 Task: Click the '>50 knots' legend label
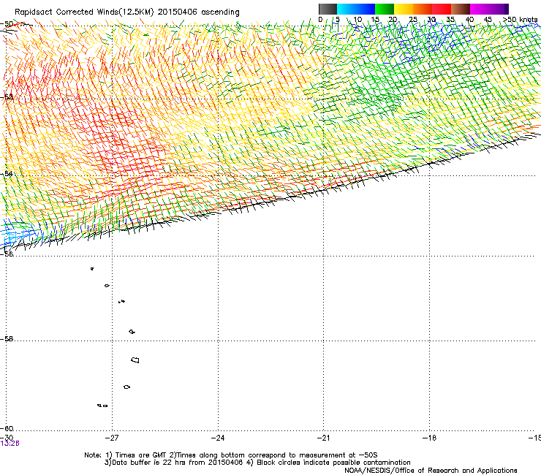click(x=521, y=20)
